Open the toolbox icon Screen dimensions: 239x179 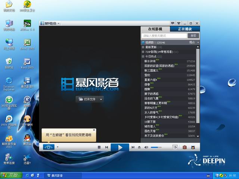coord(184,147)
